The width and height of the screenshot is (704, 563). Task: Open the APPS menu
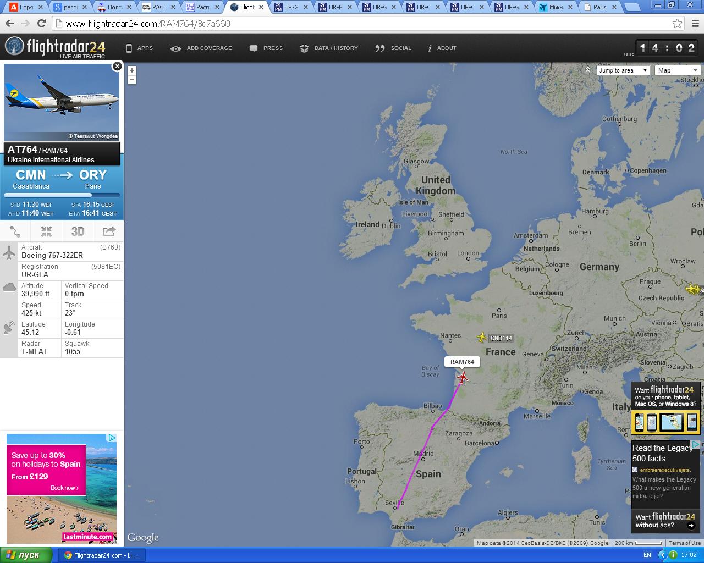click(x=140, y=48)
